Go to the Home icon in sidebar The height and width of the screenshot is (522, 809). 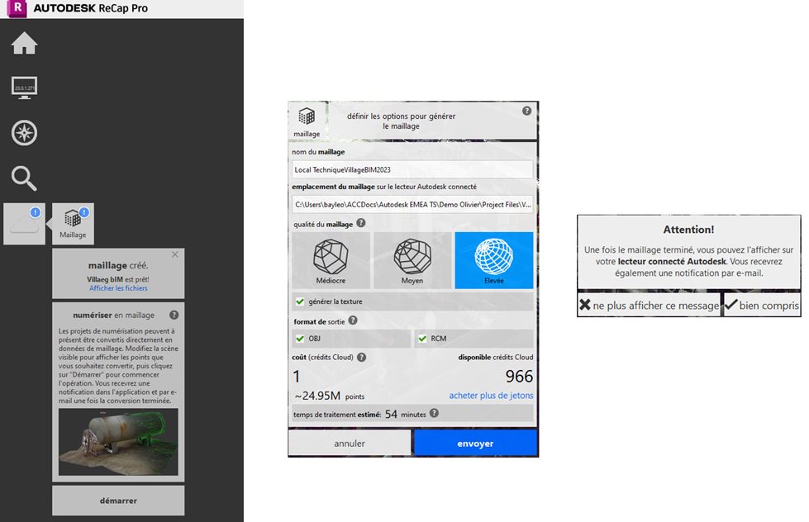click(x=24, y=43)
